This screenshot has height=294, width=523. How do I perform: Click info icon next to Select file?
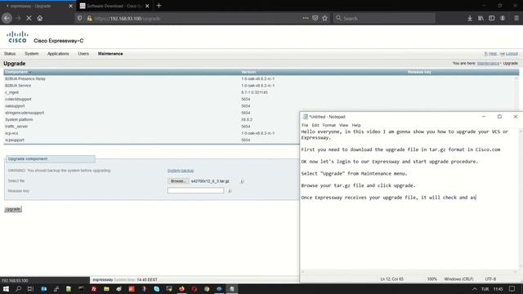click(x=242, y=181)
